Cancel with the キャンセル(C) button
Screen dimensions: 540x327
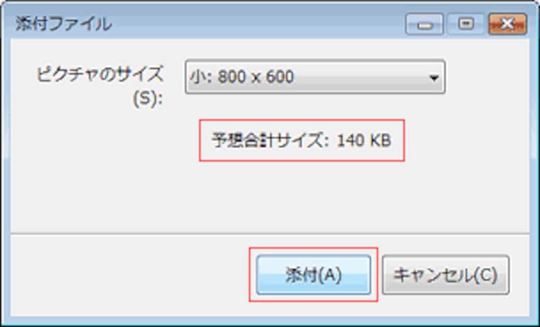click(x=446, y=274)
